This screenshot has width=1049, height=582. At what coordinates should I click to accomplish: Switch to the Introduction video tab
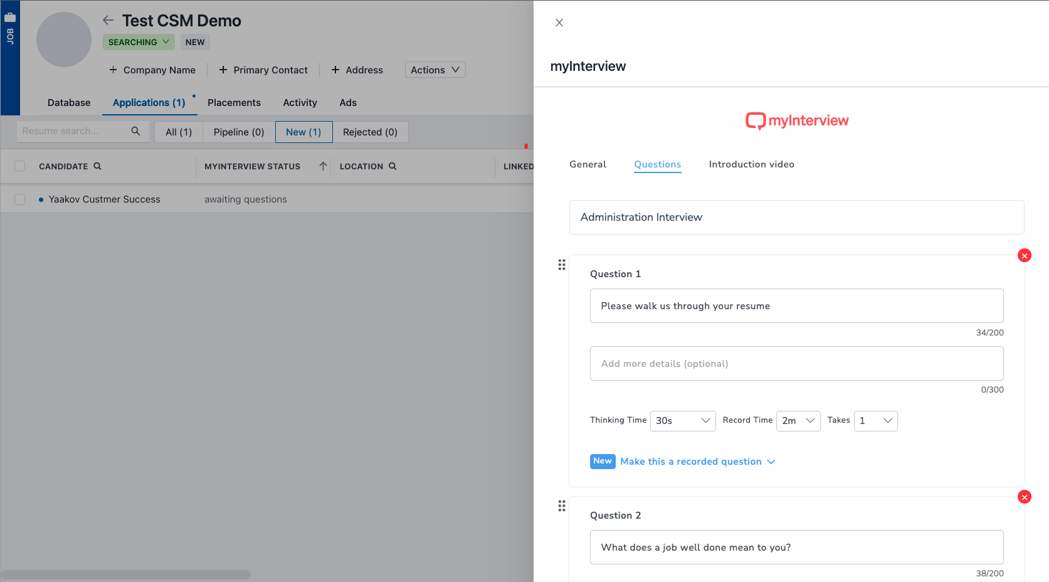[751, 164]
